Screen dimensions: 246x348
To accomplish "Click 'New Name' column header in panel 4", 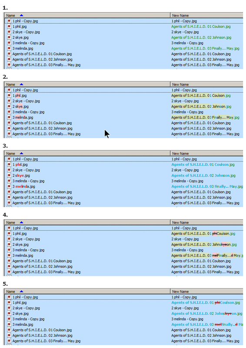I will point(207,223).
